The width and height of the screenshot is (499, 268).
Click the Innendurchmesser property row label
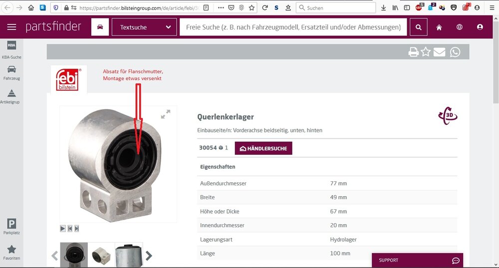click(222, 225)
